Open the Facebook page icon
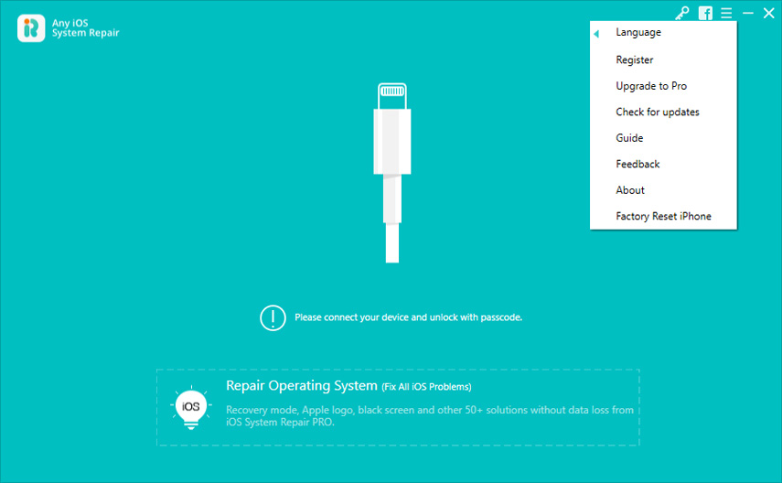This screenshot has width=782, height=483. (705, 14)
